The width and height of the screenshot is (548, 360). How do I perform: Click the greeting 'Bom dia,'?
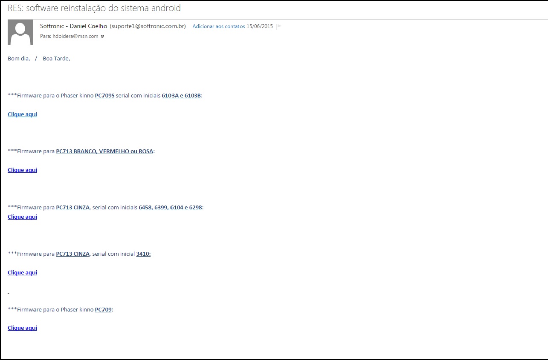coord(19,59)
